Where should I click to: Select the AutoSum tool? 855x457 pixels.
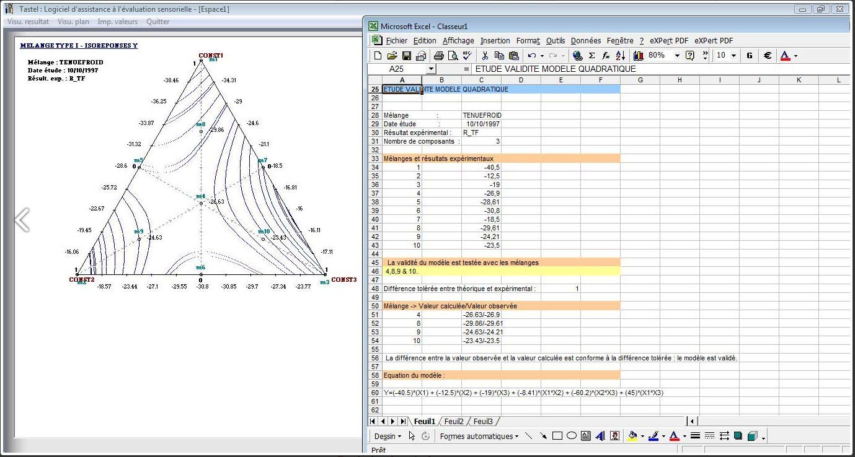(x=591, y=56)
